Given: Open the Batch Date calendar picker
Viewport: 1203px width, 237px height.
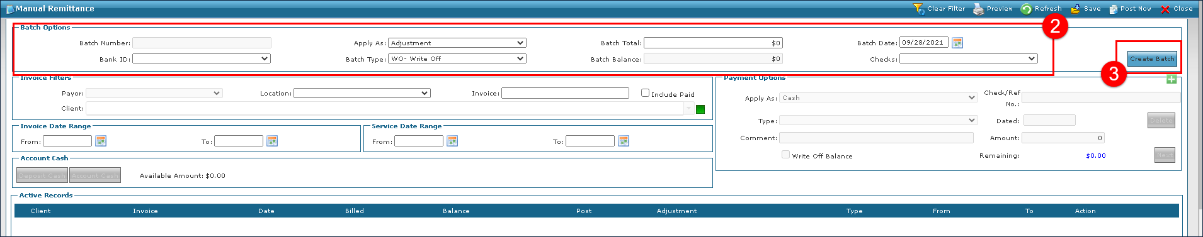Looking at the screenshot, I should pos(957,43).
